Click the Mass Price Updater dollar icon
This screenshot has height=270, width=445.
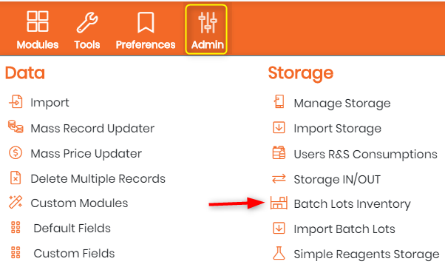(16, 152)
